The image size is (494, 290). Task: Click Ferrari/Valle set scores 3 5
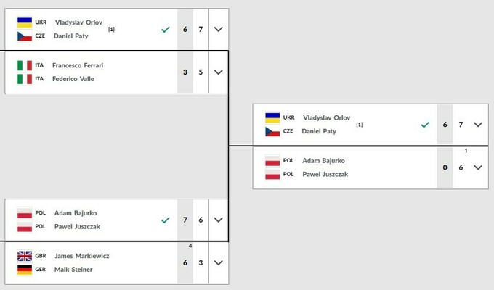pos(192,72)
